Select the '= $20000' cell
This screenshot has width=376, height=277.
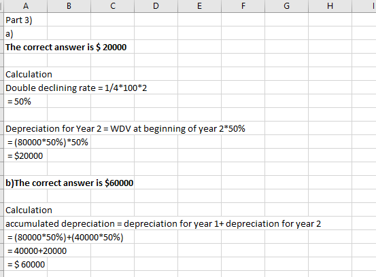pyautogui.click(x=26, y=155)
